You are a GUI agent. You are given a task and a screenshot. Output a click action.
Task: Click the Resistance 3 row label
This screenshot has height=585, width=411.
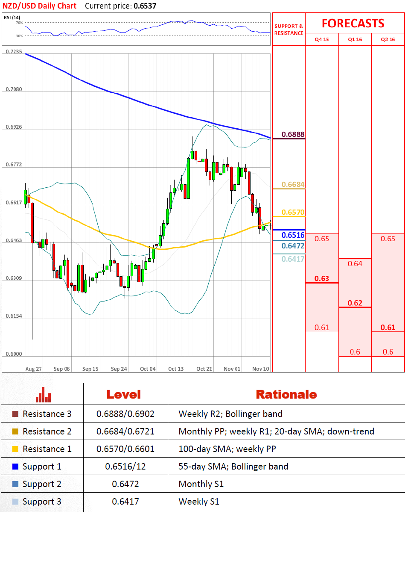47,414
